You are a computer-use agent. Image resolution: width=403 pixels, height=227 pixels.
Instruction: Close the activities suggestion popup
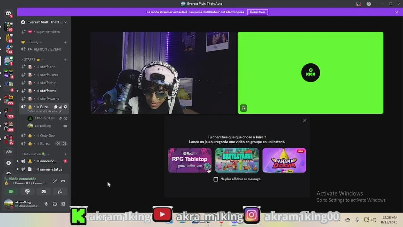[x=305, y=120]
